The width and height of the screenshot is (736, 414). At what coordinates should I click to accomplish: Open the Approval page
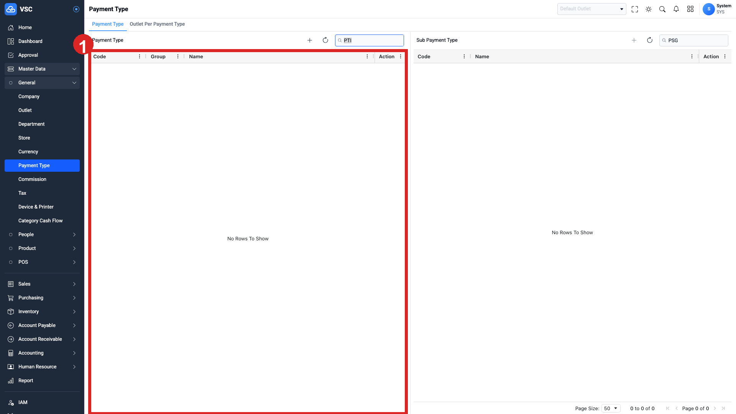(x=42, y=55)
